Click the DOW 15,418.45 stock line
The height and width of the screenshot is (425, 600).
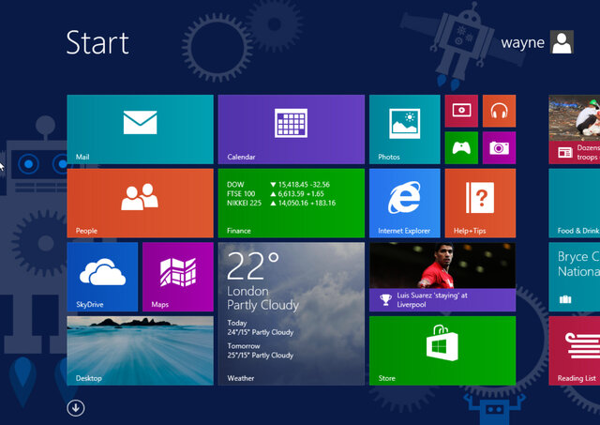pos(278,185)
